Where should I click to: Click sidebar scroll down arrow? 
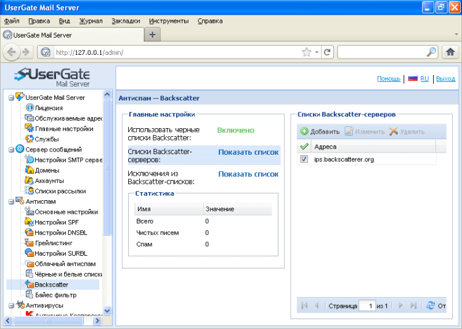(107, 311)
